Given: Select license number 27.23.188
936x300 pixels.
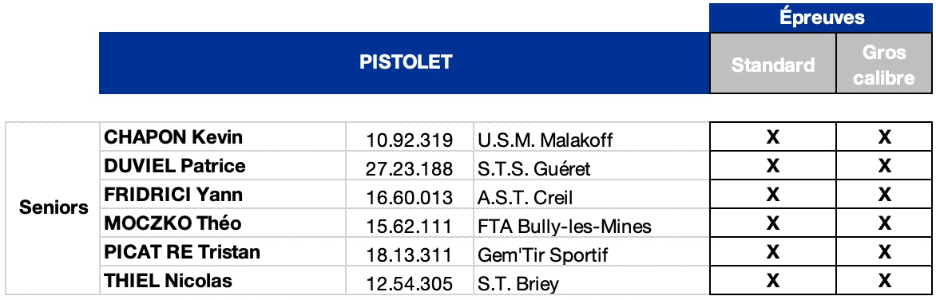Looking at the screenshot, I should pyautogui.click(x=409, y=169).
